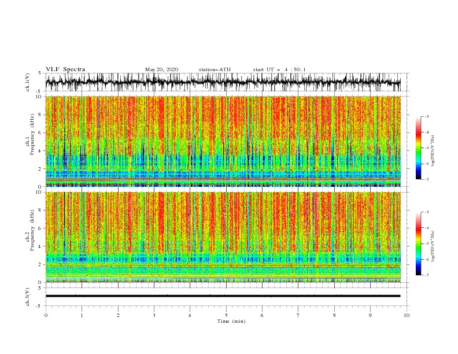Viewport: 458px width, 354px height.
Task: Click time axis tick label "5" below ch.3
Action: [226, 315]
